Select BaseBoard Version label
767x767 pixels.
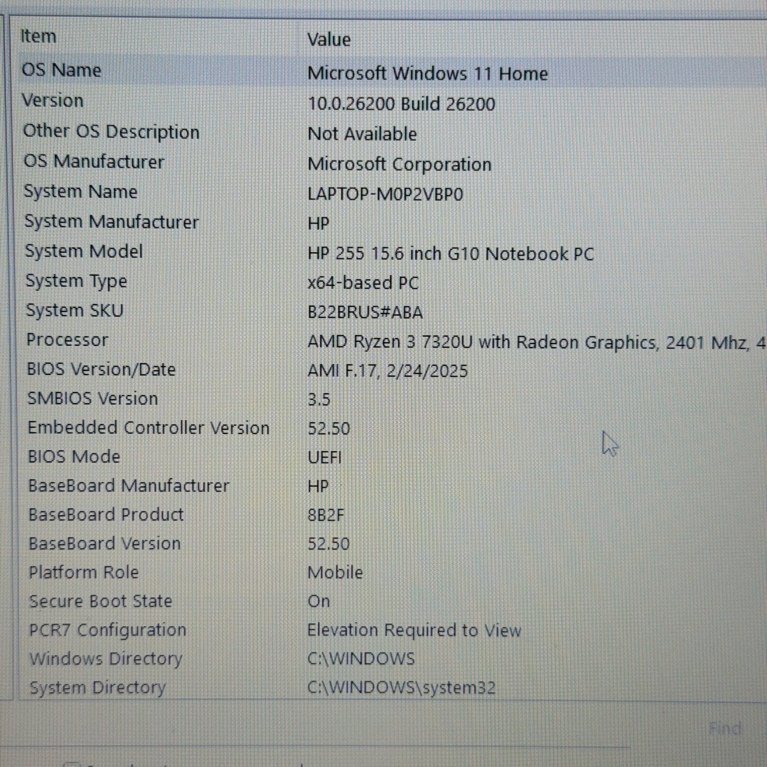pos(105,543)
